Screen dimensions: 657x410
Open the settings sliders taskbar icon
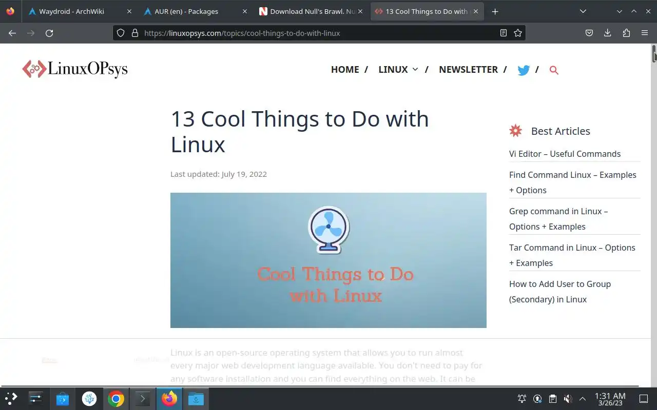pyautogui.click(x=36, y=398)
